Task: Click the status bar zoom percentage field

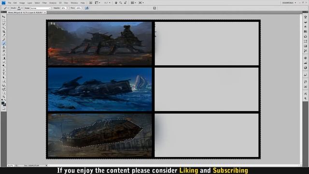Action: coord(11,165)
